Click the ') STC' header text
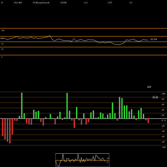Image resolution: width=167 pixels, height=167 pixels. [x=110, y=3]
